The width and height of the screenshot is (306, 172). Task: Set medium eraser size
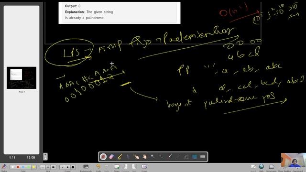click(67, 167)
